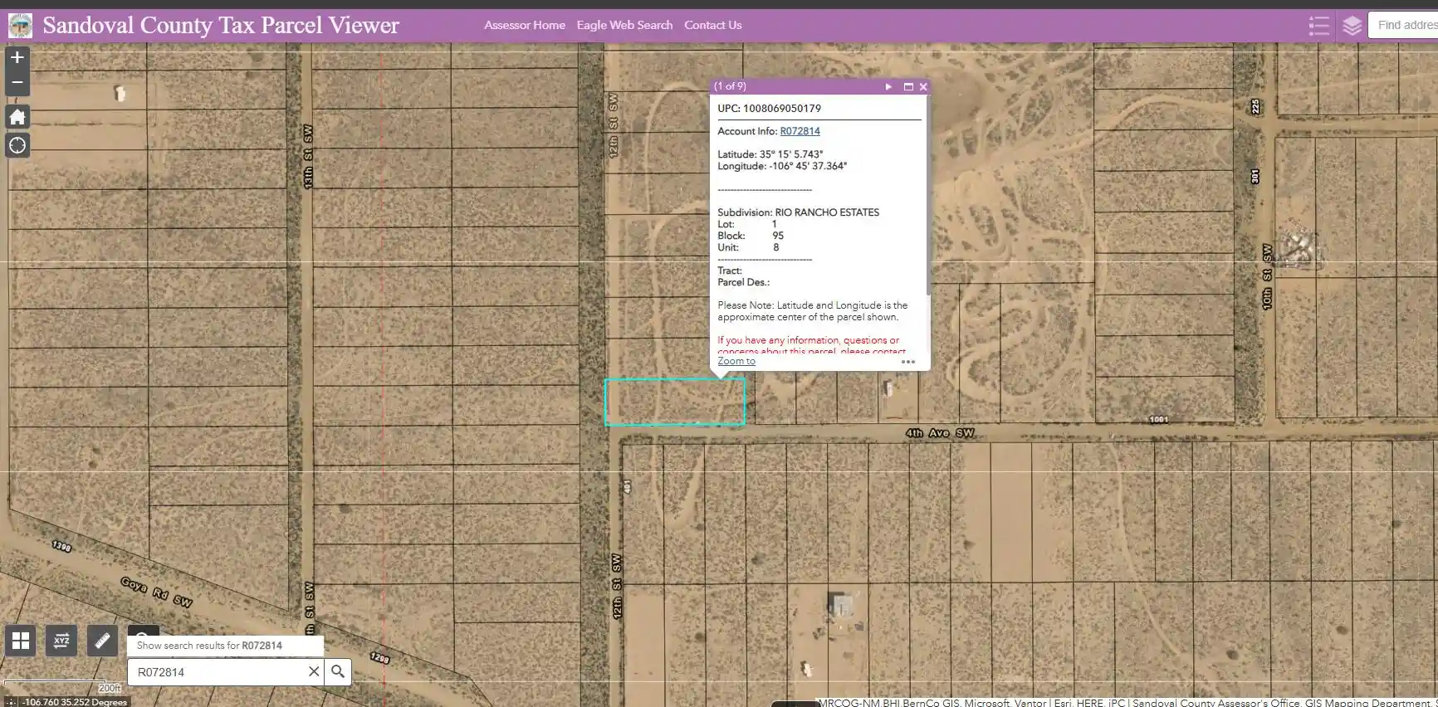Select 'Show search results for R072814' suggestion
The width and height of the screenshot is (1438, 707).
225,646
